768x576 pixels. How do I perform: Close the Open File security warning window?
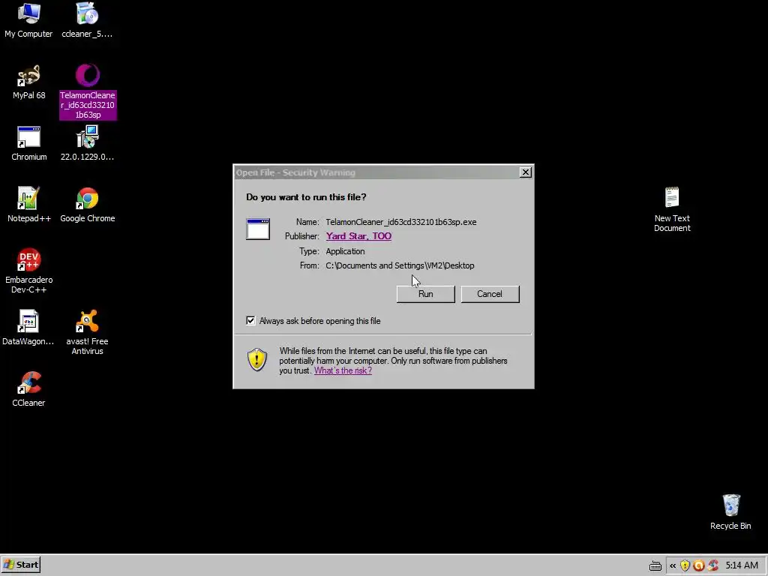[x=526, y=172]
